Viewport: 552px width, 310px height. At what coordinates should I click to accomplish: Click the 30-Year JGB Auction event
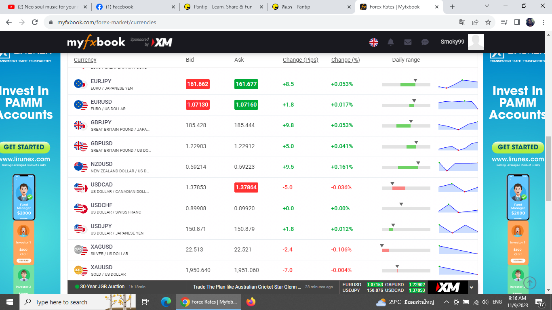pyautogui.click(x=102, y=287)
